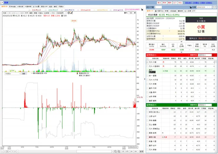Check the 土銀-台中 seller checkbox
Image resolution: width=218 pixels, height=154 pixels.
click(x=147, y=116)
